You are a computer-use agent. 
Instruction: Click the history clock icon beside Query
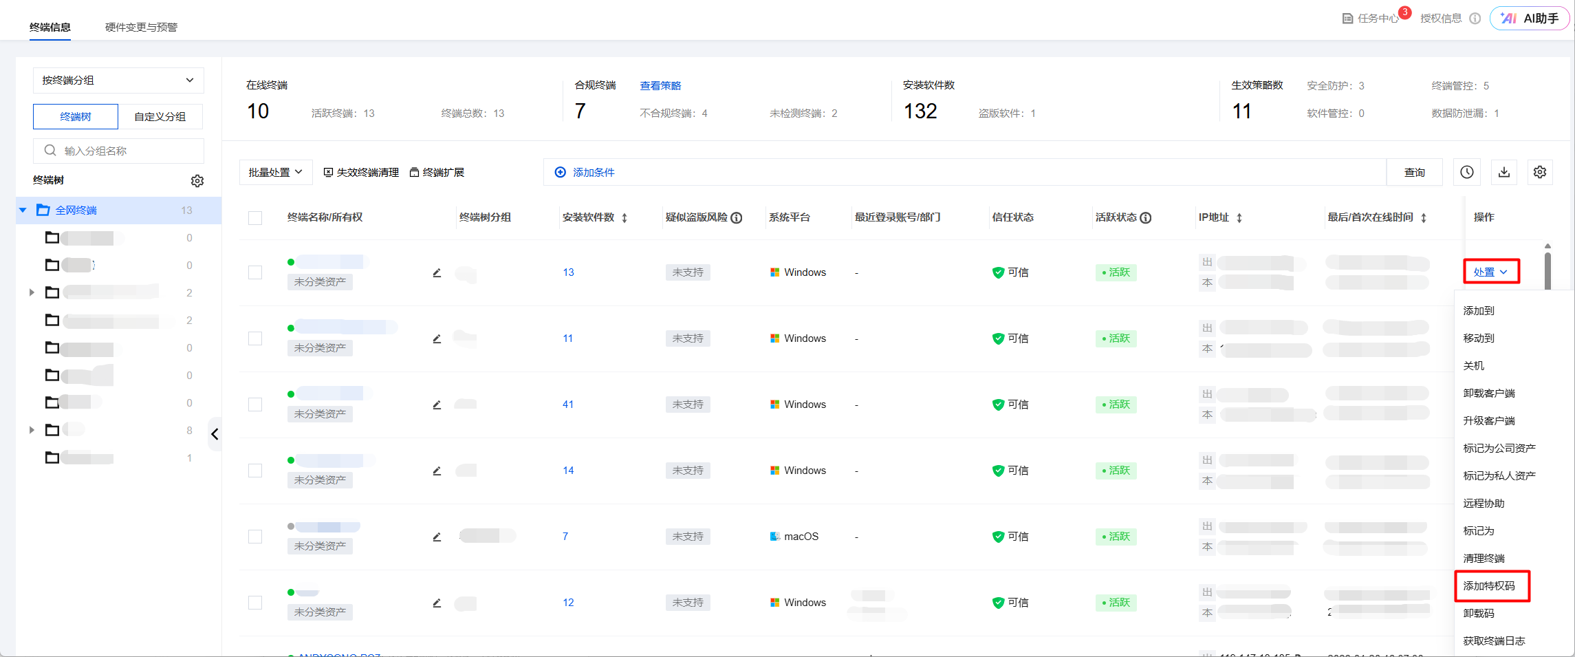[1466, 172]
